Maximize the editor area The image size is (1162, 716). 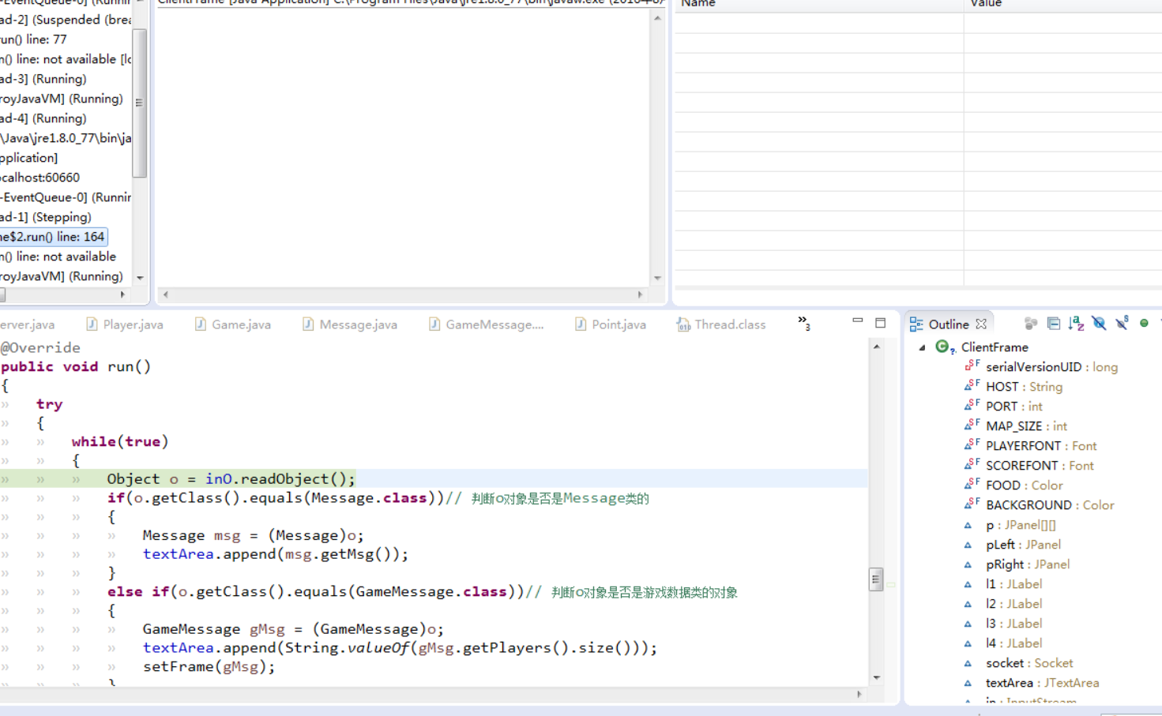881,322
